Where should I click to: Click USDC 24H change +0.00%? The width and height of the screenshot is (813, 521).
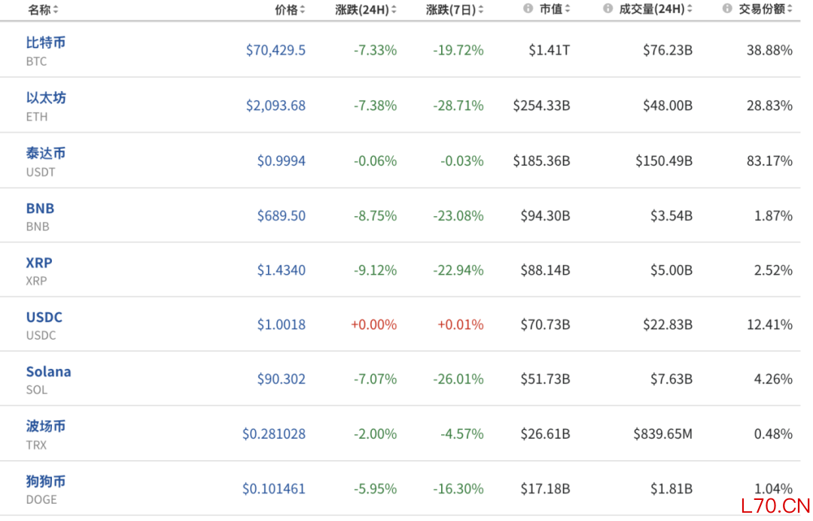pos(373,324)
